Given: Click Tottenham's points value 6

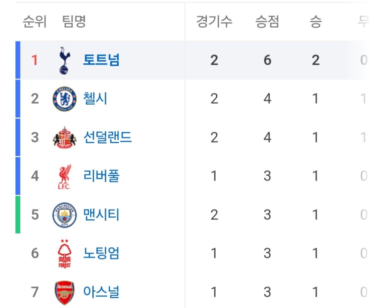Looking at the screenshot, I should click(267, 60).
